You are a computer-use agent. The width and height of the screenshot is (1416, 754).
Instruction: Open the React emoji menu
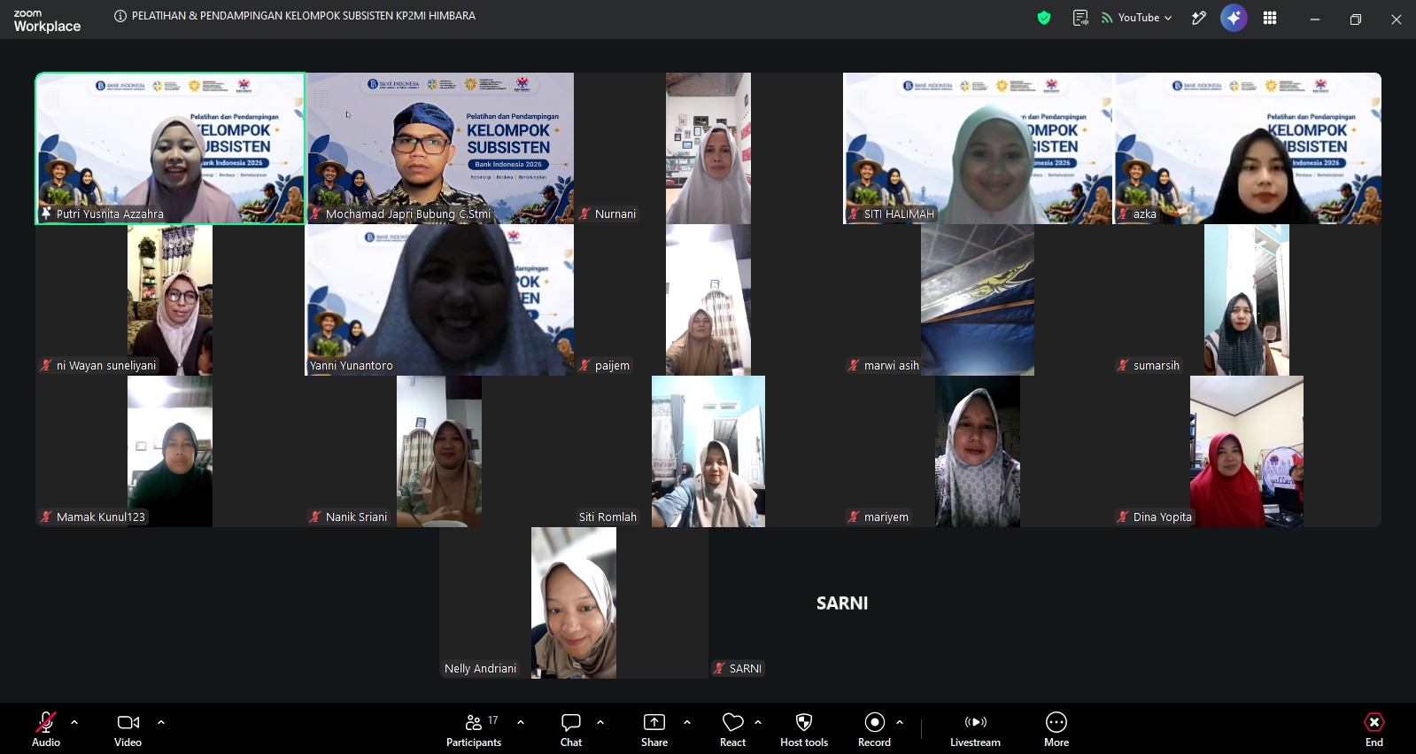(732, 730)
